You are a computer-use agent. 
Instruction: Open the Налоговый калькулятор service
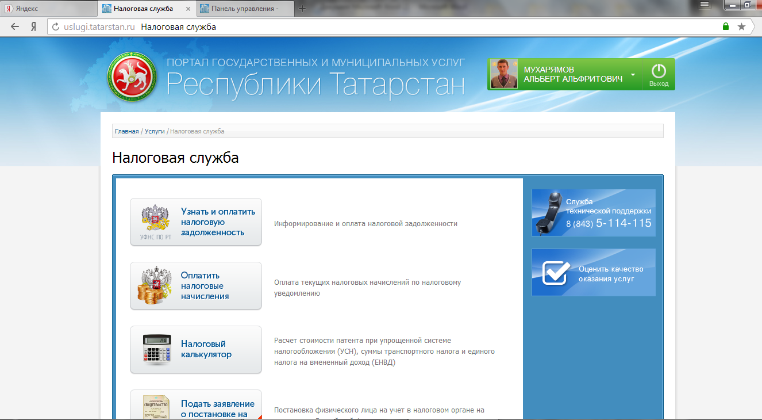pyautogui.click(x=196, y=350)
